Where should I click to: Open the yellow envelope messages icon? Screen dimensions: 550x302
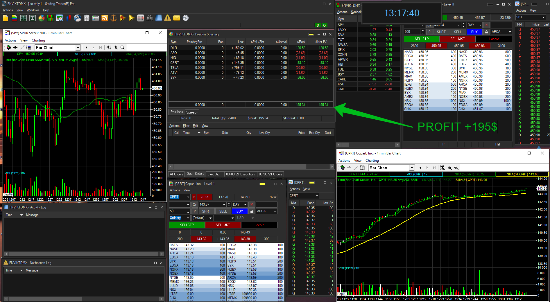pos(177,18)
